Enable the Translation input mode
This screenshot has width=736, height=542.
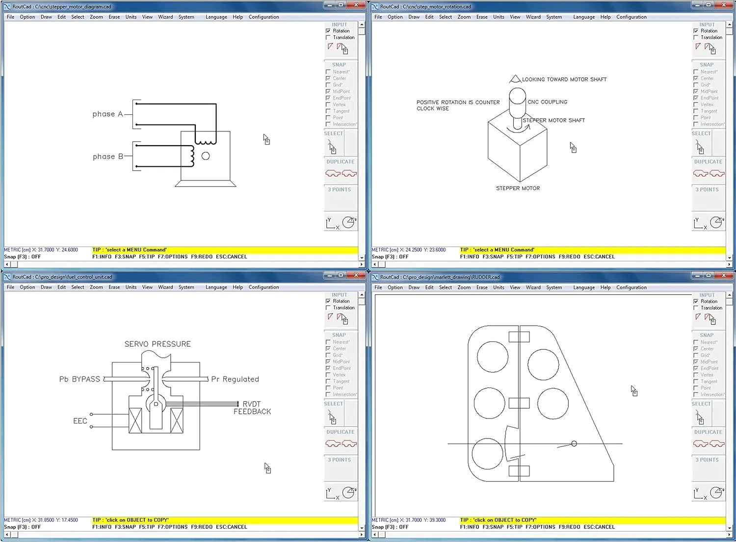click(328, 37)
